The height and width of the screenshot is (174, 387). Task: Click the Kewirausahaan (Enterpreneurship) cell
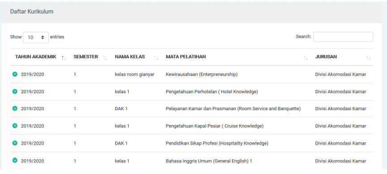tap(202, 75)
